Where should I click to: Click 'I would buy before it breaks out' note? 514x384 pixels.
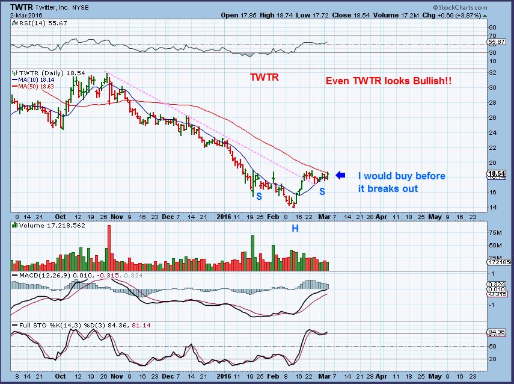tap(402, 182)
